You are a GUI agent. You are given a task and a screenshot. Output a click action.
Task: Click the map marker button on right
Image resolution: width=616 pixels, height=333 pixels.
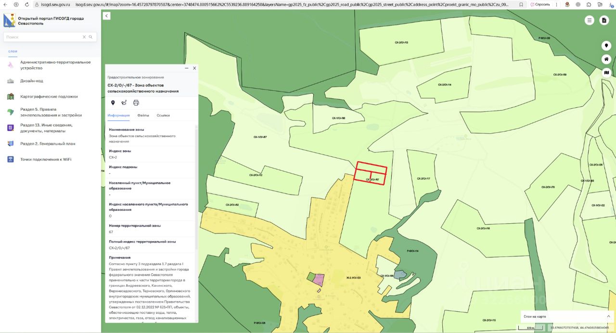[606, 46]
